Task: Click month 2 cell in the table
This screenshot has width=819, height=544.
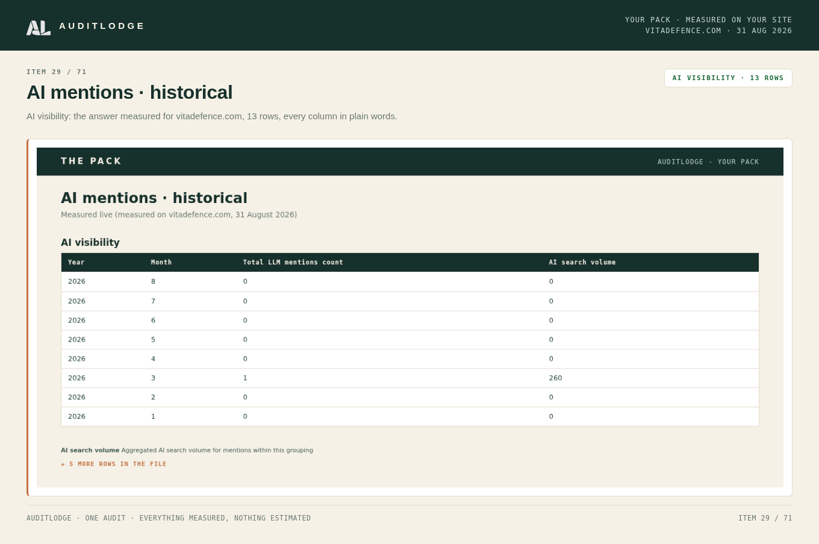Action: pos(153,398)
